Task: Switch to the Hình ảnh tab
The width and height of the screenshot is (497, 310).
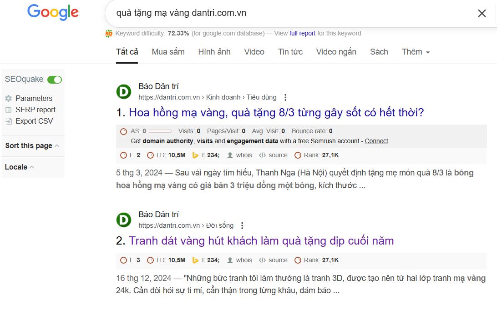Action: (214, 52)
